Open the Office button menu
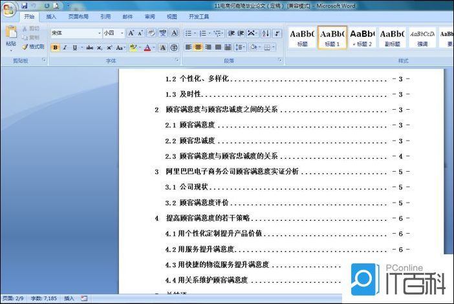 [x=8, y=9]
